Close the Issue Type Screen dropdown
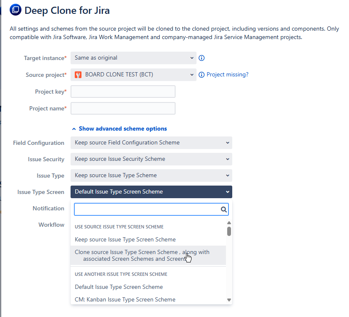Screen dimensions: 349x317 pyautogui.click(x=151, y=192)
